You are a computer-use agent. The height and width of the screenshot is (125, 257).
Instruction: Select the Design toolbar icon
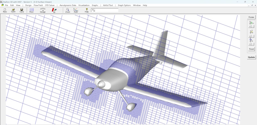[x=43, y=11]
